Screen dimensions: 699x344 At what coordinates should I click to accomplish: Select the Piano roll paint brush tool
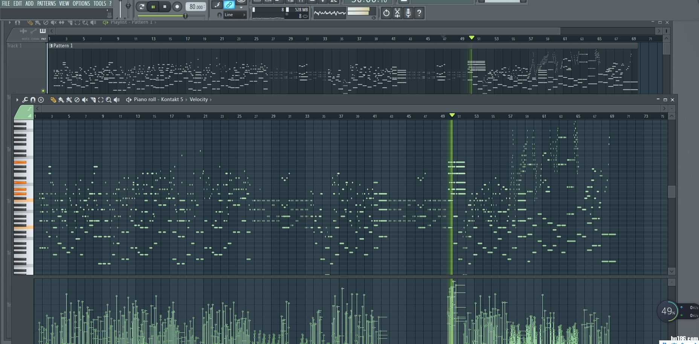(61, 100)
